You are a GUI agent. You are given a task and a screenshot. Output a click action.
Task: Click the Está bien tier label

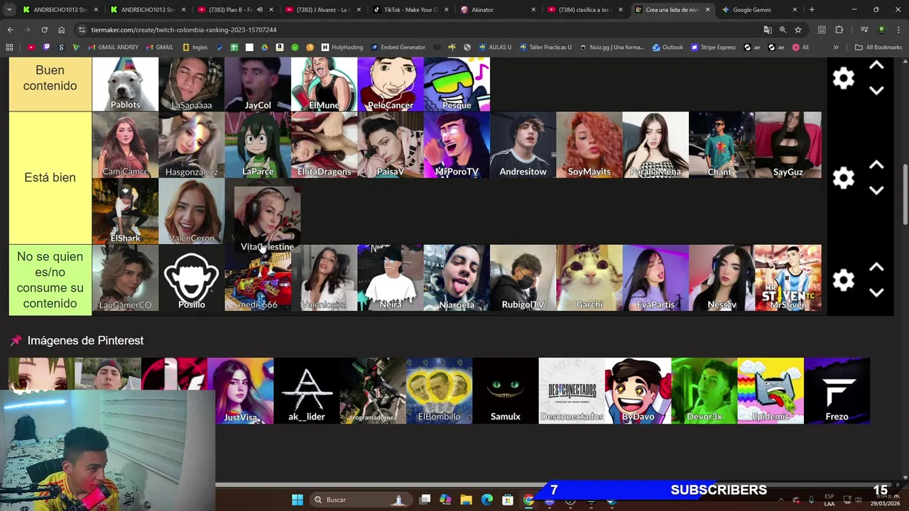pyautogui.click(x=50, y=177)
